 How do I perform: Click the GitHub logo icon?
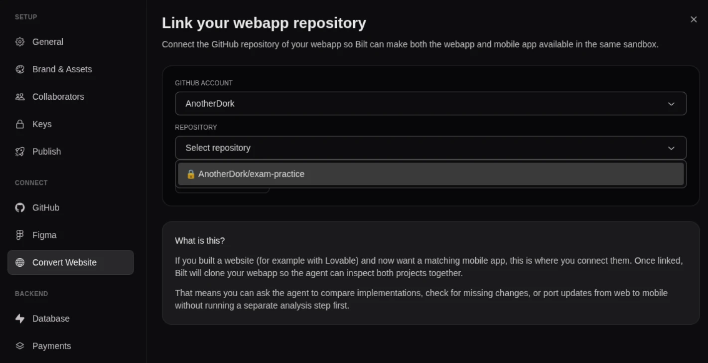point(20,207)
